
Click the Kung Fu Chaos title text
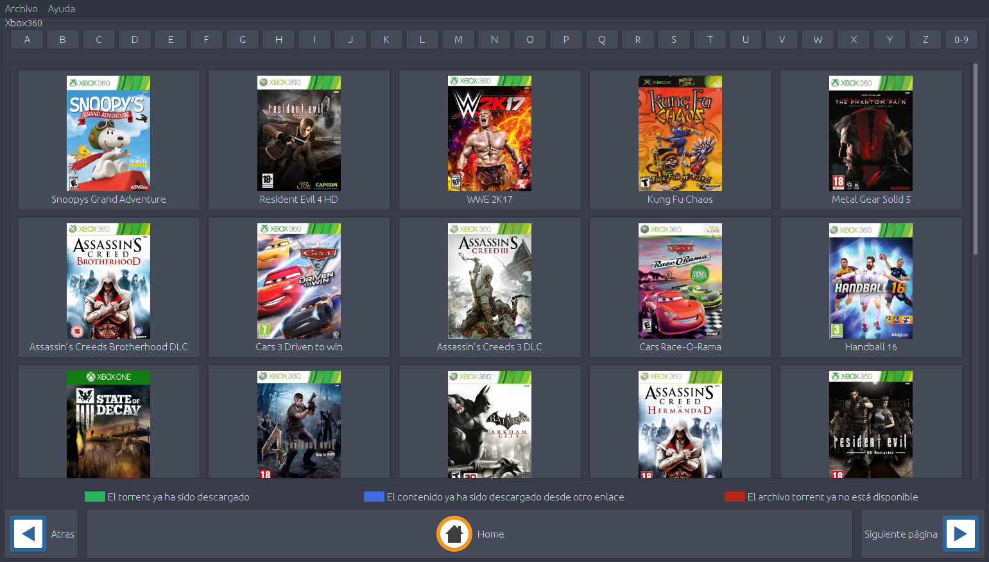[x=680, y=200]
